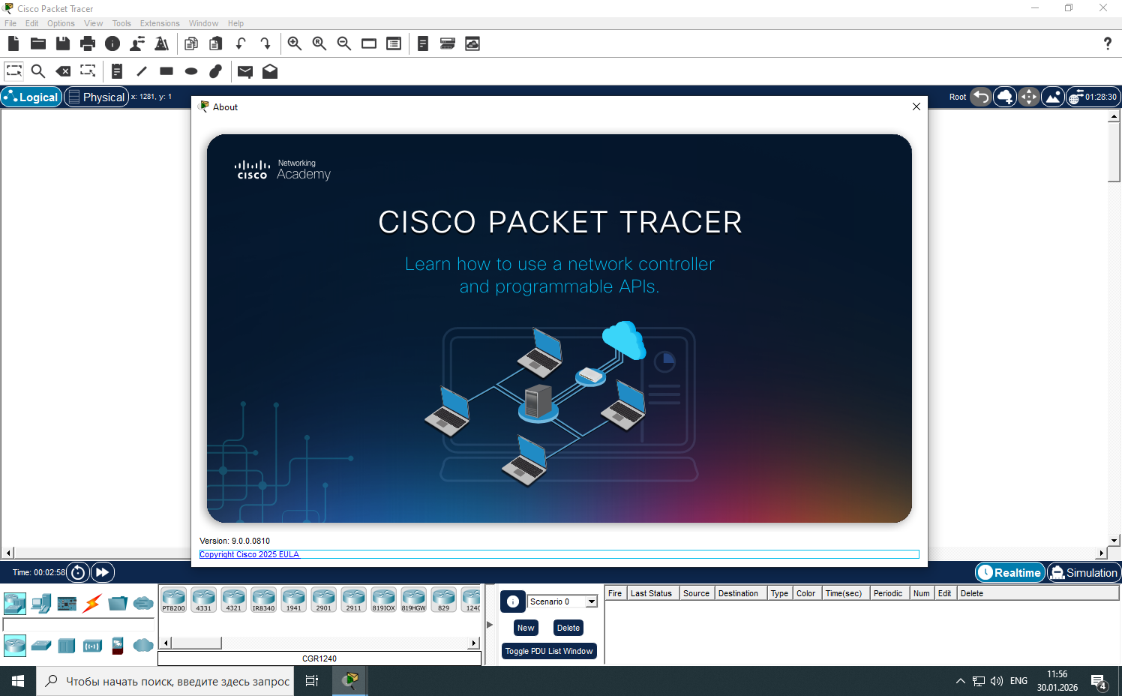Open the Copyright Cisco 2025 EULA link
1122x696 pixels.
pyautogui.click(x=249, y=554)
